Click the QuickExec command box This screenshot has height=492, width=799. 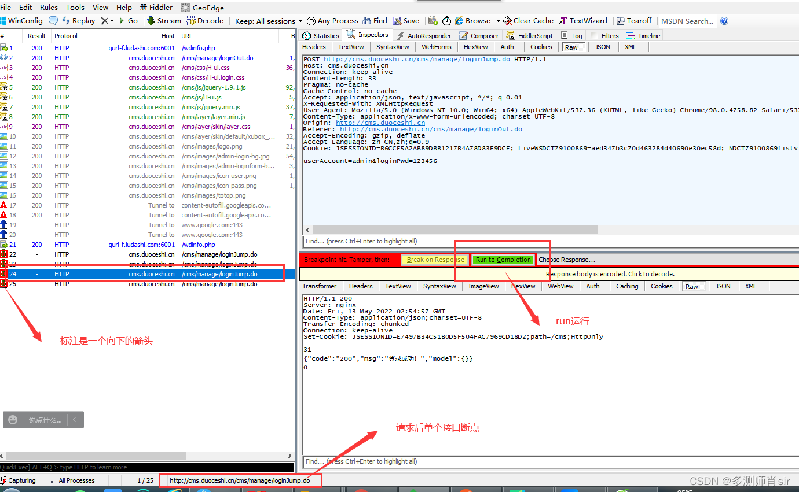(147, 467)
